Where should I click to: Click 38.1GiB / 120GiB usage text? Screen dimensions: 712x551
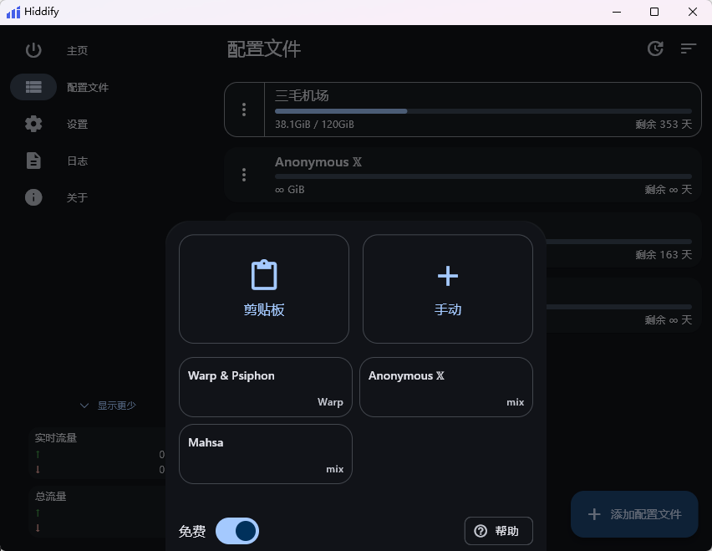coord(314,124)
